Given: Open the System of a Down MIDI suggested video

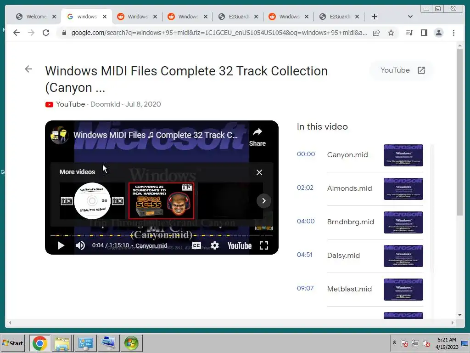Looking at the screenshot, I should [x=92, y=201].
